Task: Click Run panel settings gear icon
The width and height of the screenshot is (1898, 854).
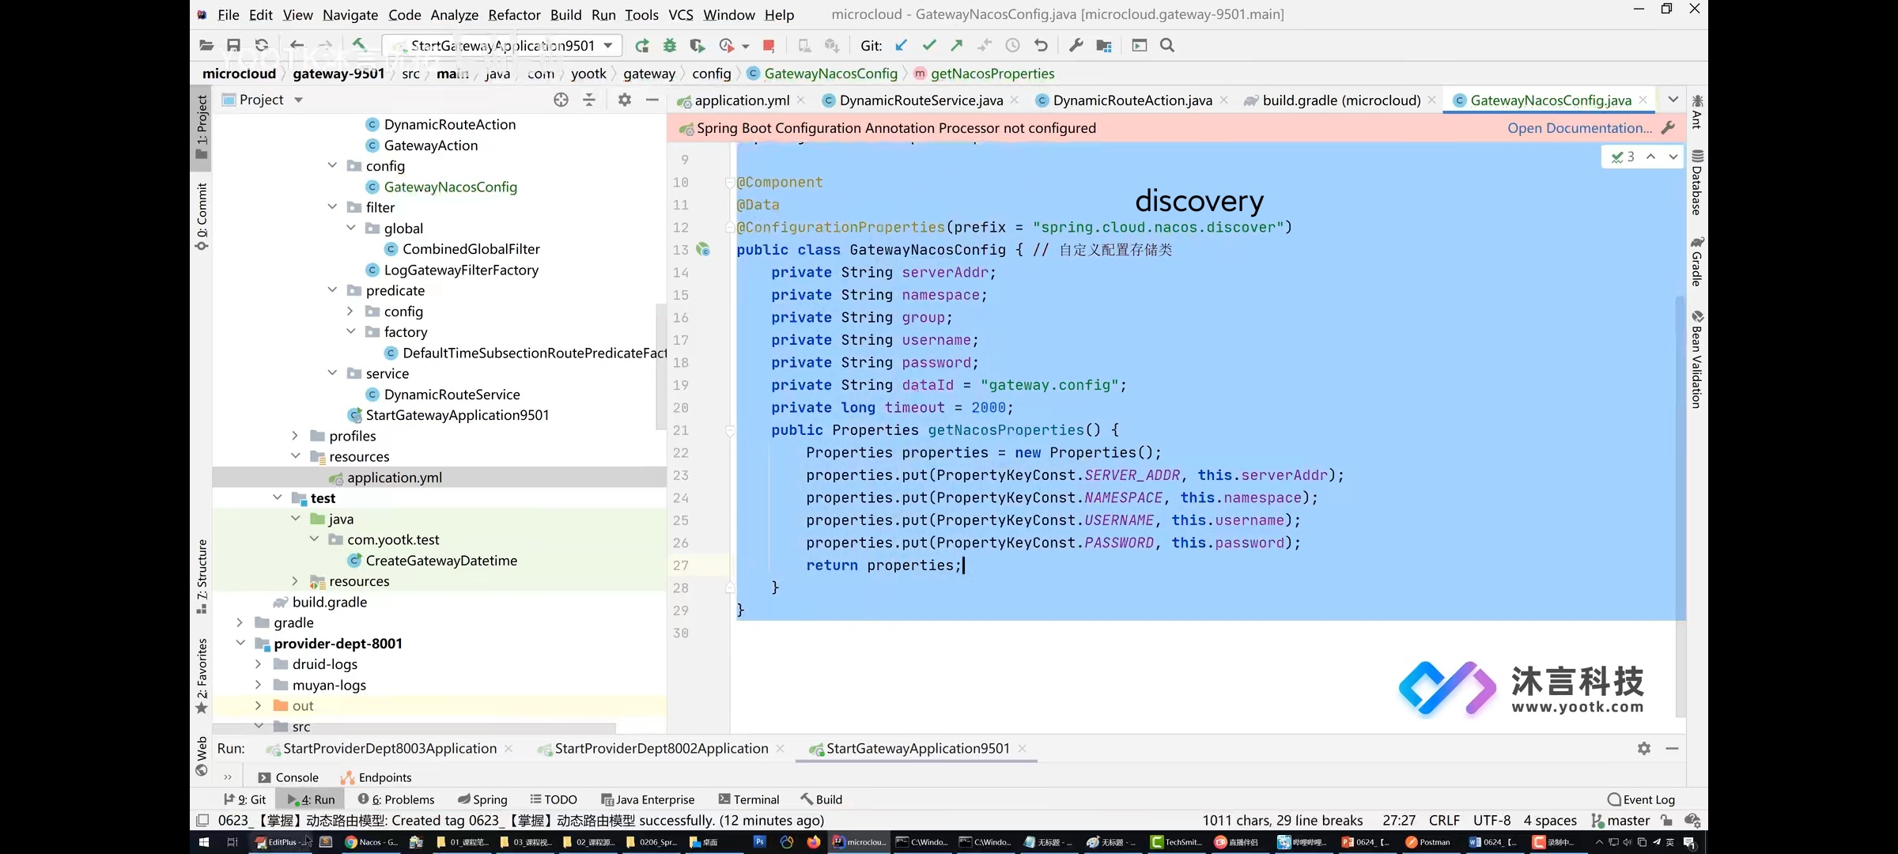Action: tap(1644, 748)
